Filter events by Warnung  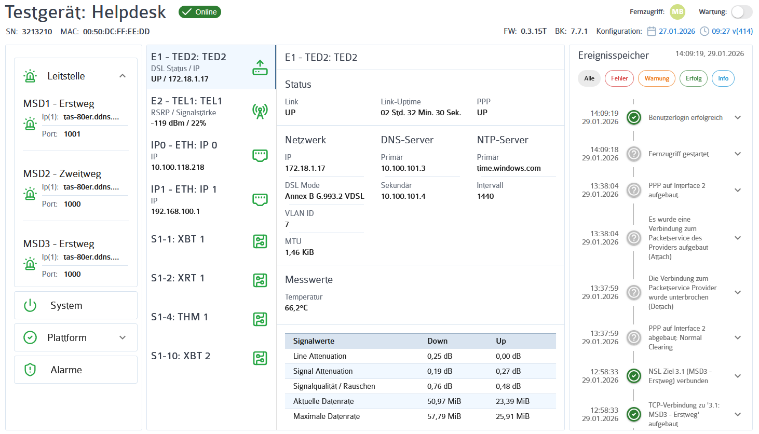coord(657,78)
